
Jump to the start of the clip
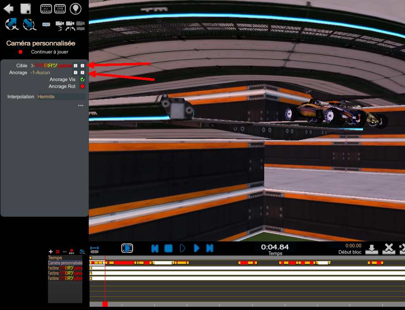point(155,249)
